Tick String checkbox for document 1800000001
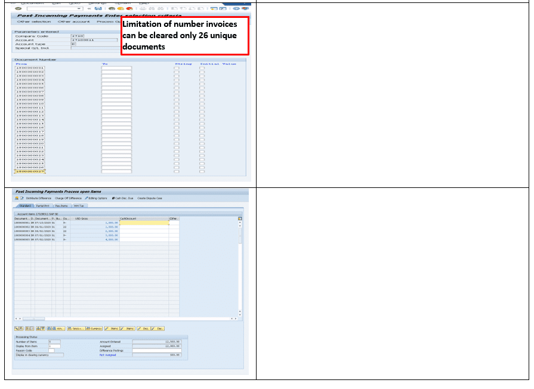 [x=176, y=69]
